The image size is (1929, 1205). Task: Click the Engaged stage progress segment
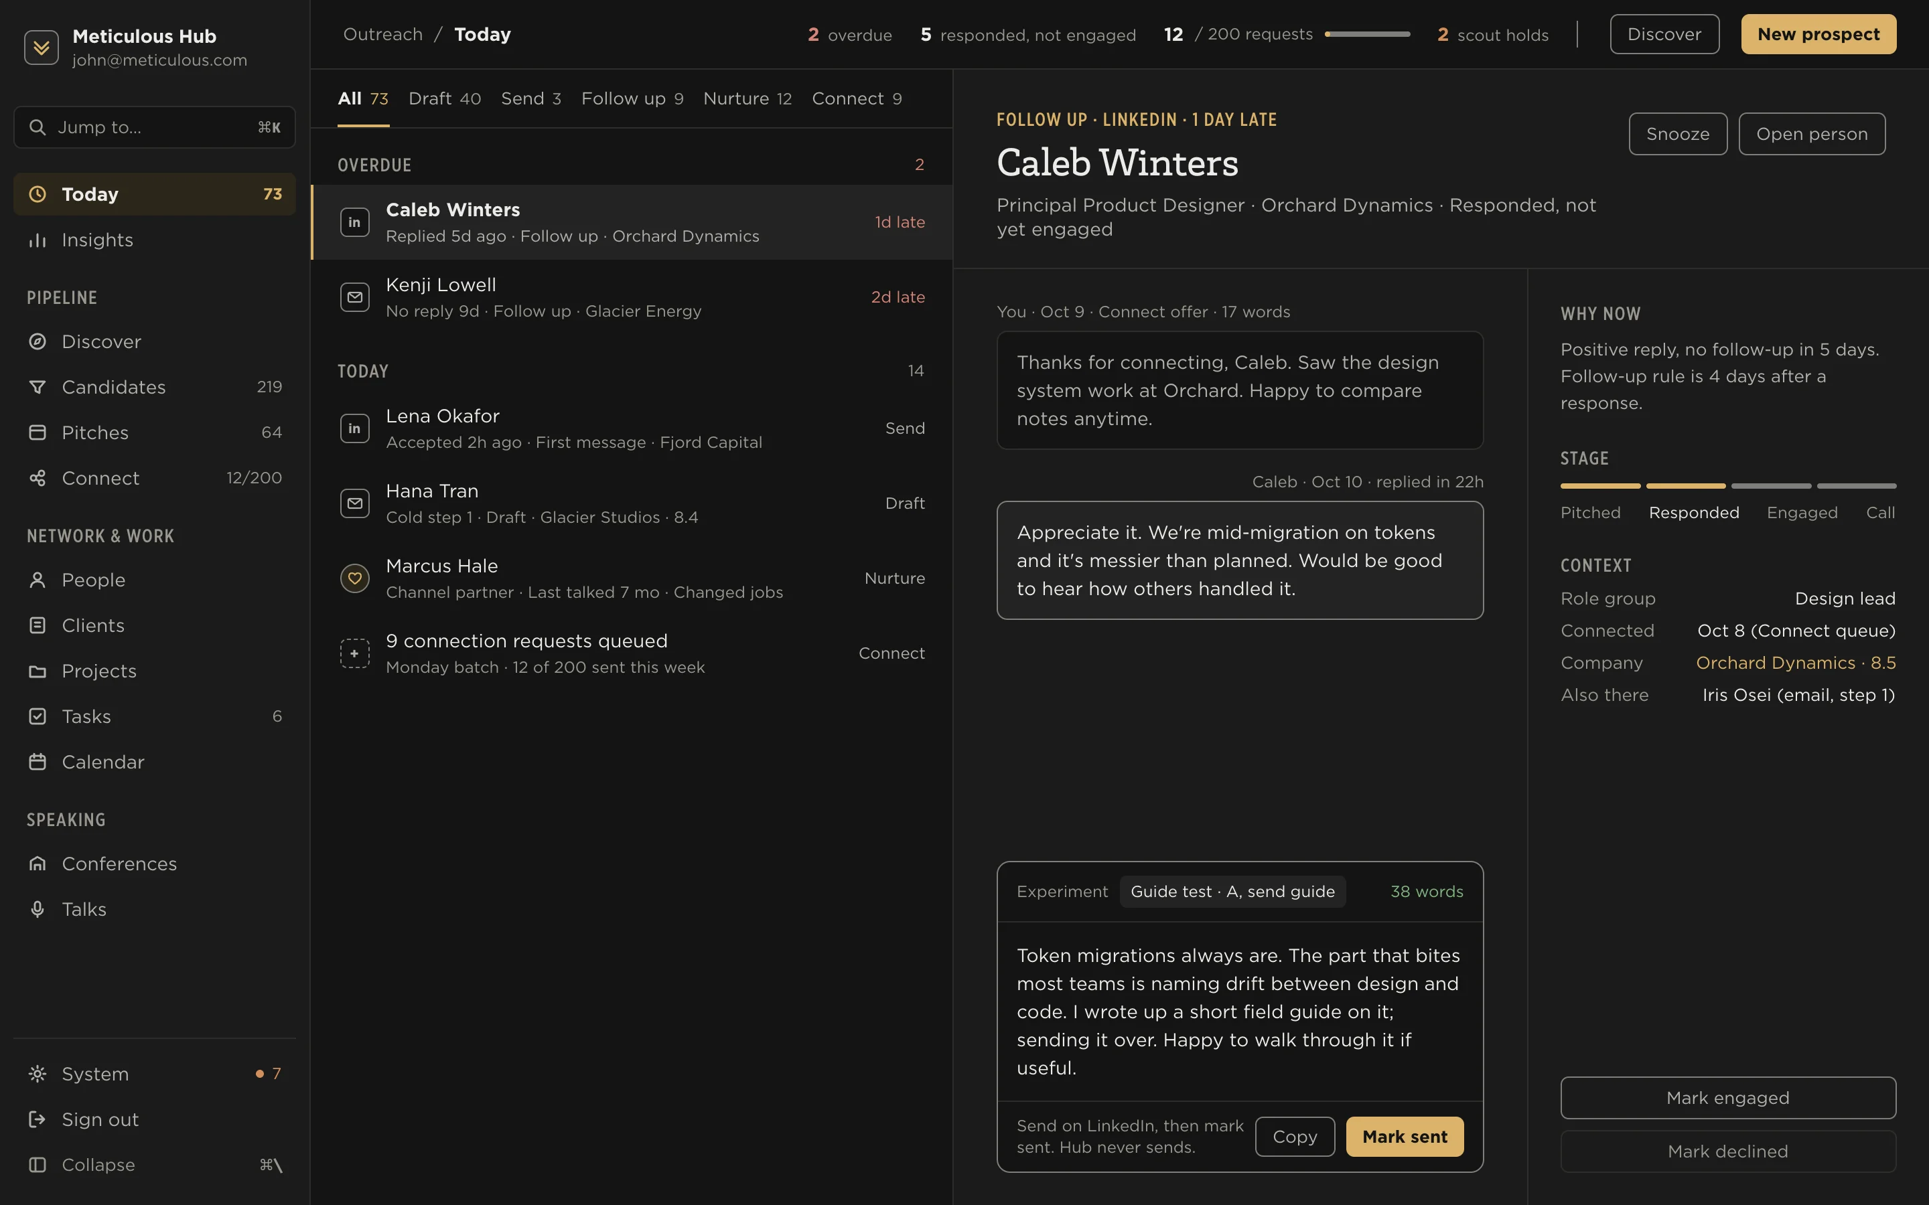coord(1771,485)
